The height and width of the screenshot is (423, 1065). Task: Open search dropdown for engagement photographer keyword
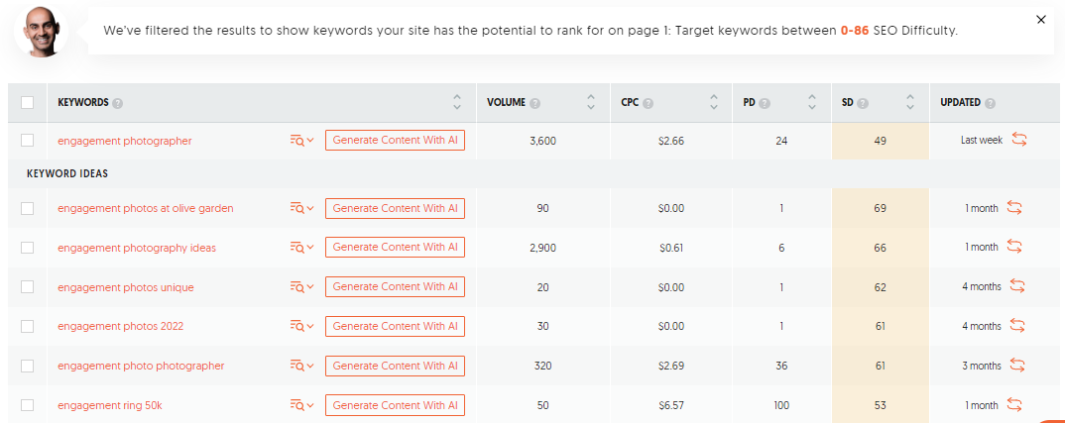[x=301, y=141]
